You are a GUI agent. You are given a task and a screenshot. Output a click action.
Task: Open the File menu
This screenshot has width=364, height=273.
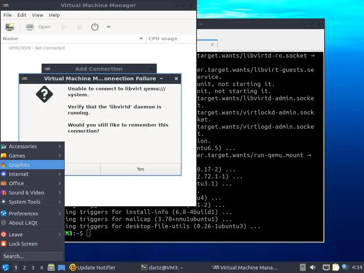7,15
